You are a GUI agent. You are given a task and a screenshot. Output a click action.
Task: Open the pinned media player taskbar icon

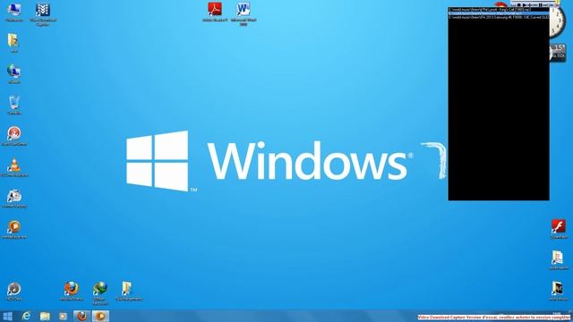coord(63,316)
